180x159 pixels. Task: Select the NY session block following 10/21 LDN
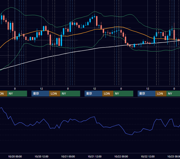click(x=123, y=94)
